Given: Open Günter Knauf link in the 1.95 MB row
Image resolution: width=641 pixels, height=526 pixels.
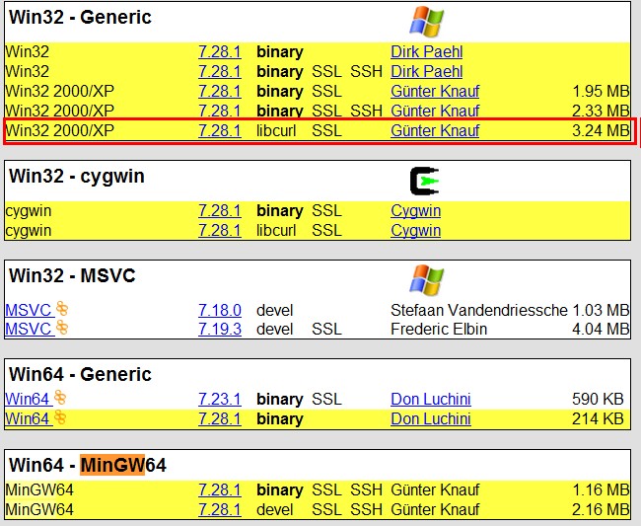Looking at the screenshot, I should pos(435,91).
